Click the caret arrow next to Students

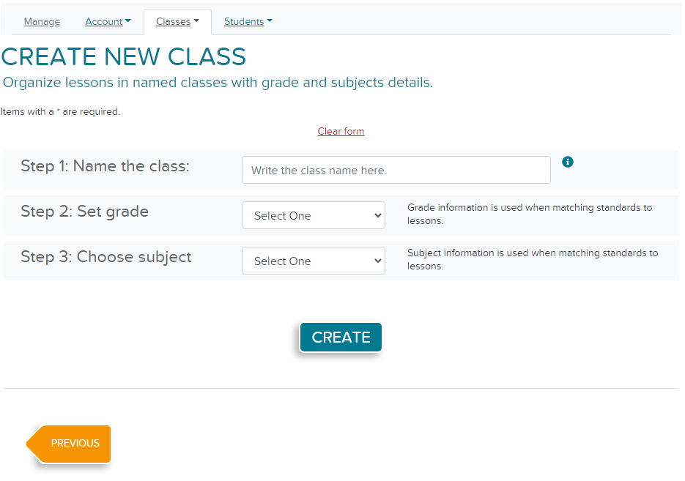click(x=269, y=20)
